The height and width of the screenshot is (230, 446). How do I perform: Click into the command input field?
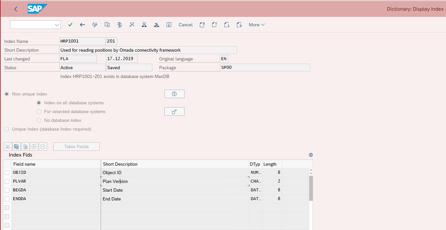[x=32, y=25]
